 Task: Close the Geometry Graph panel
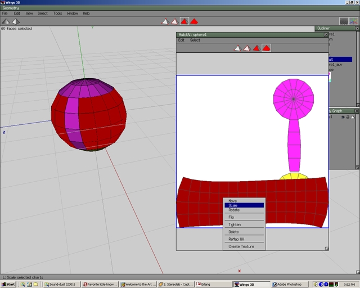(357, 111)
